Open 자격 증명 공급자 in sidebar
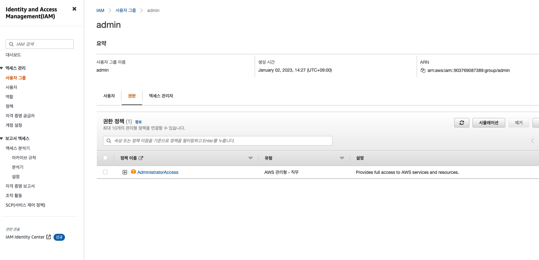539x260 pixels. [20, 116]
